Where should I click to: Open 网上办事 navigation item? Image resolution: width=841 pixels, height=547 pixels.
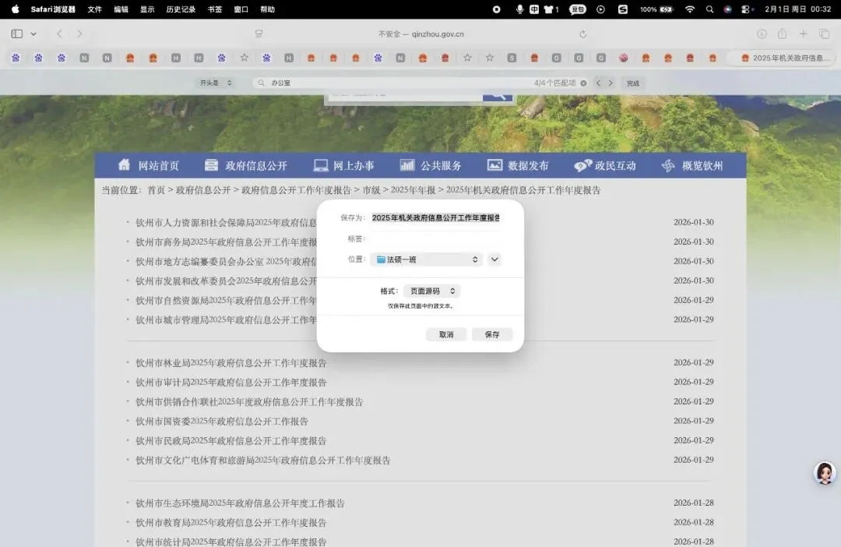click(344, 165)
